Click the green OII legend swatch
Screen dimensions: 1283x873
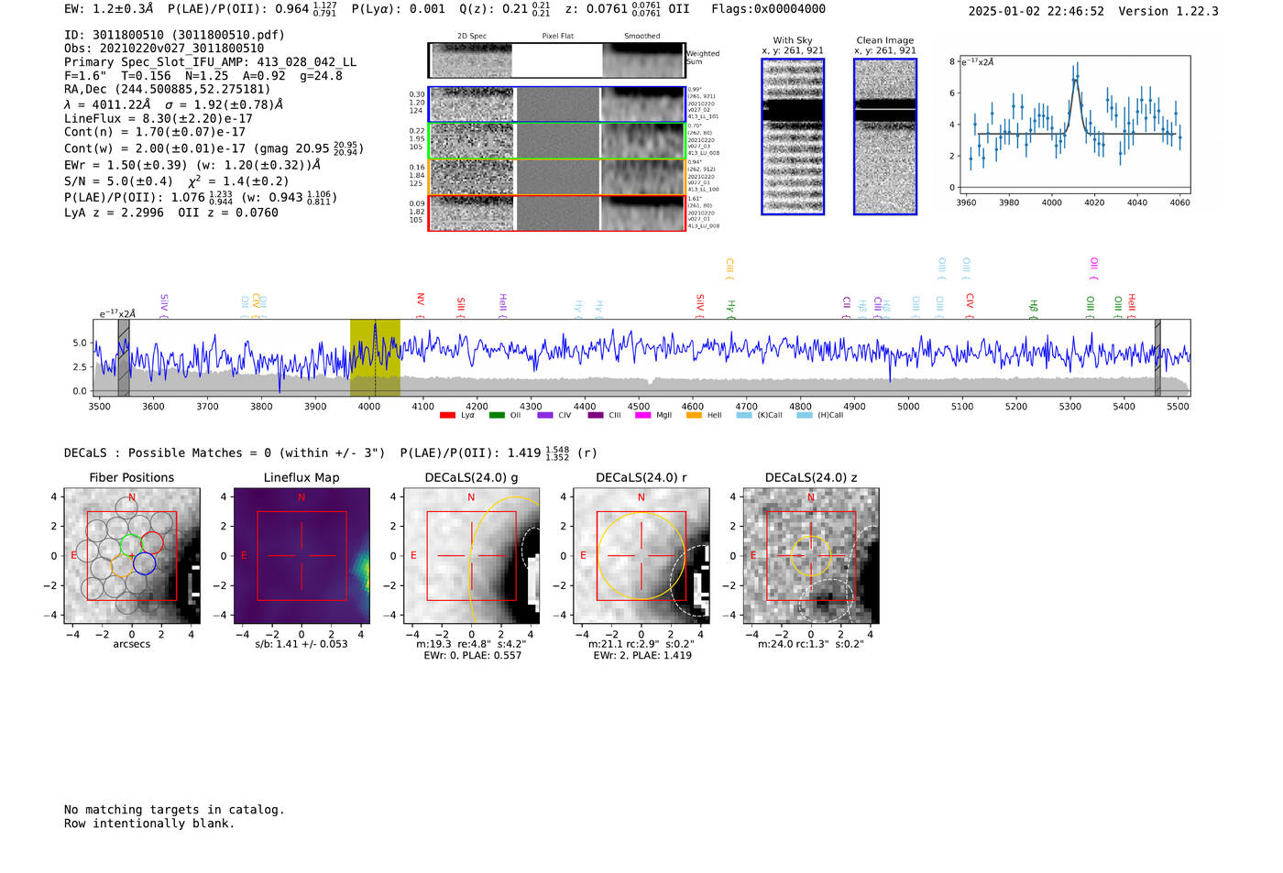click(x=497, y=415)
